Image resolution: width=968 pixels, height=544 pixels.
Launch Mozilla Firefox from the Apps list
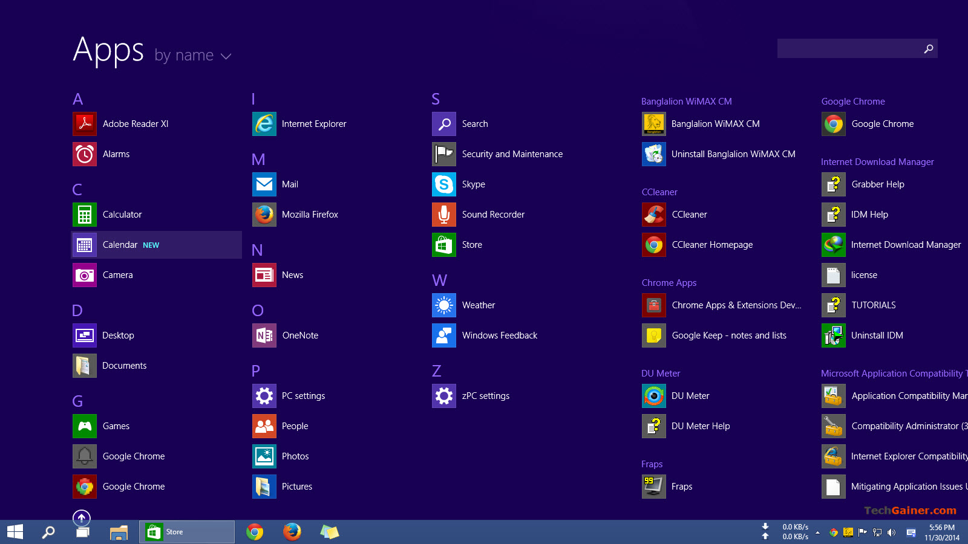(310, 215)
